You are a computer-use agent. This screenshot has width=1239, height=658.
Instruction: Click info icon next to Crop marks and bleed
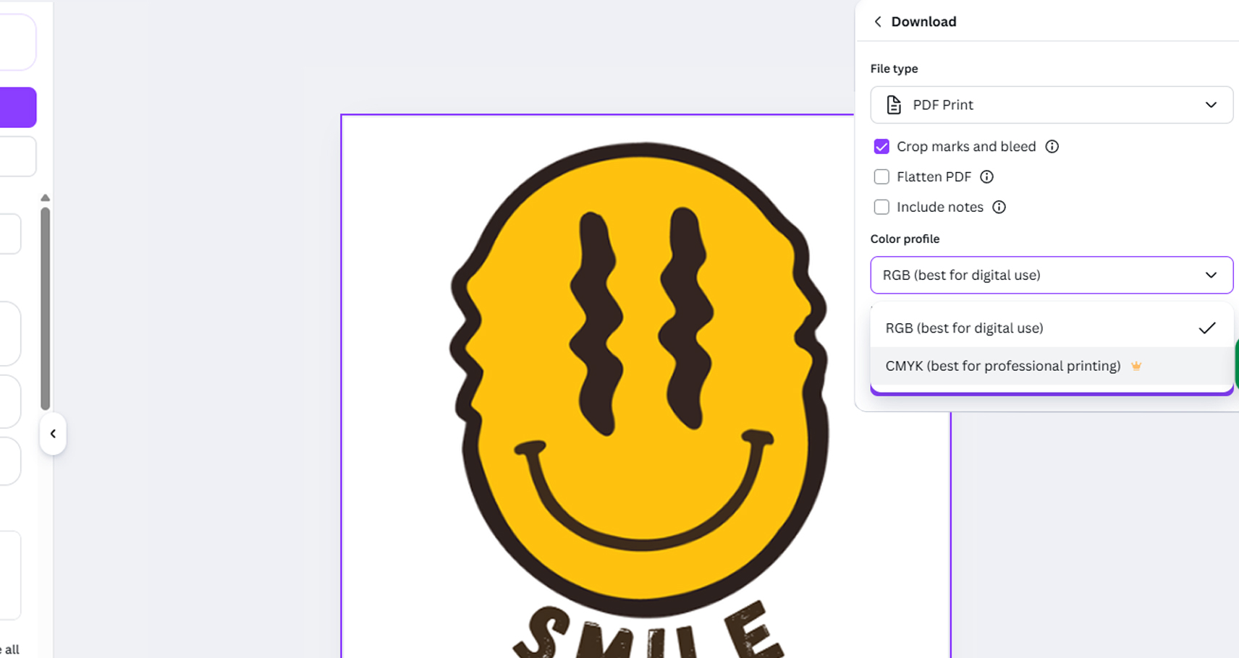click(x=1052, y=147)
